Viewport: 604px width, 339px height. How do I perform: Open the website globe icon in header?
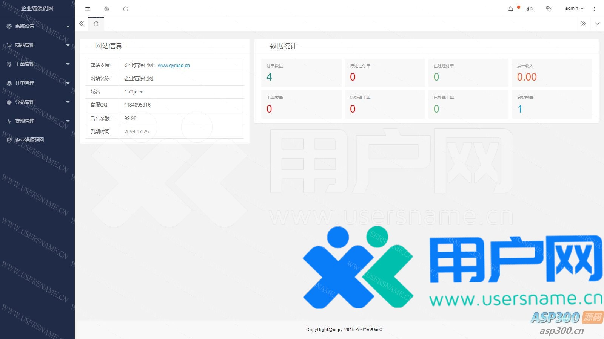click(106, 9)
